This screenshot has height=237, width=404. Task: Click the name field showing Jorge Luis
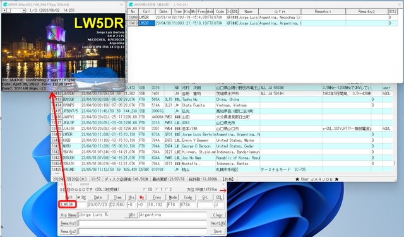coord(93,215)
